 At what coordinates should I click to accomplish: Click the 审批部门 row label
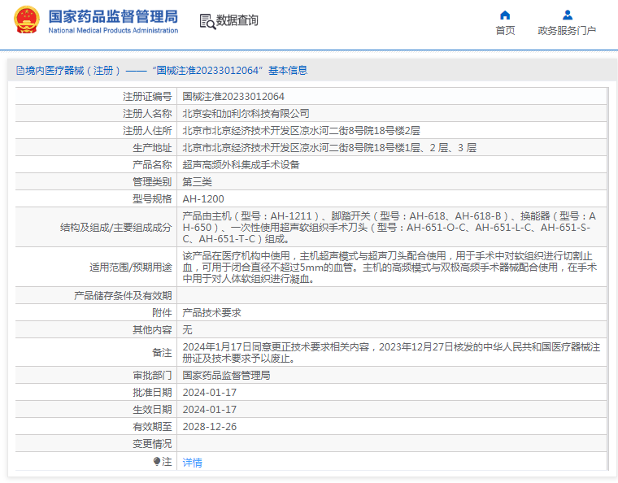(152, 376)
